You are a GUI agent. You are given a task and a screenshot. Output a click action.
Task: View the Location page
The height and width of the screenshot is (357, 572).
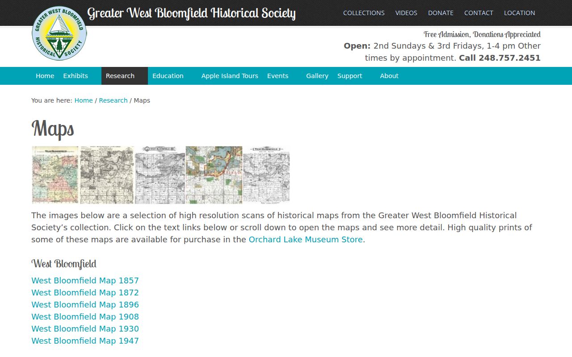coord(519,13)
